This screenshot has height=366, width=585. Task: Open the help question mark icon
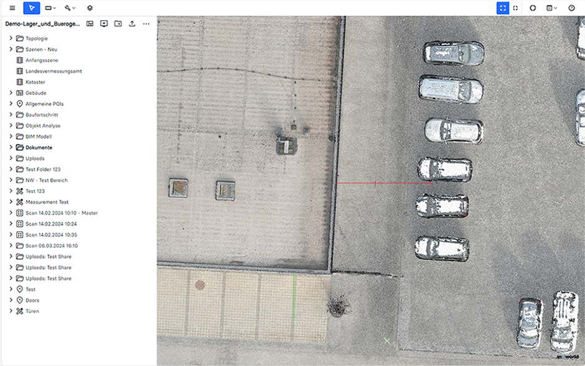[x=571, y=8]
